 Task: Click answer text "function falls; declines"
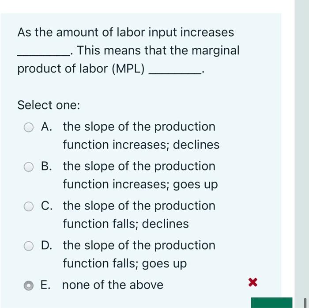point(126,224)
